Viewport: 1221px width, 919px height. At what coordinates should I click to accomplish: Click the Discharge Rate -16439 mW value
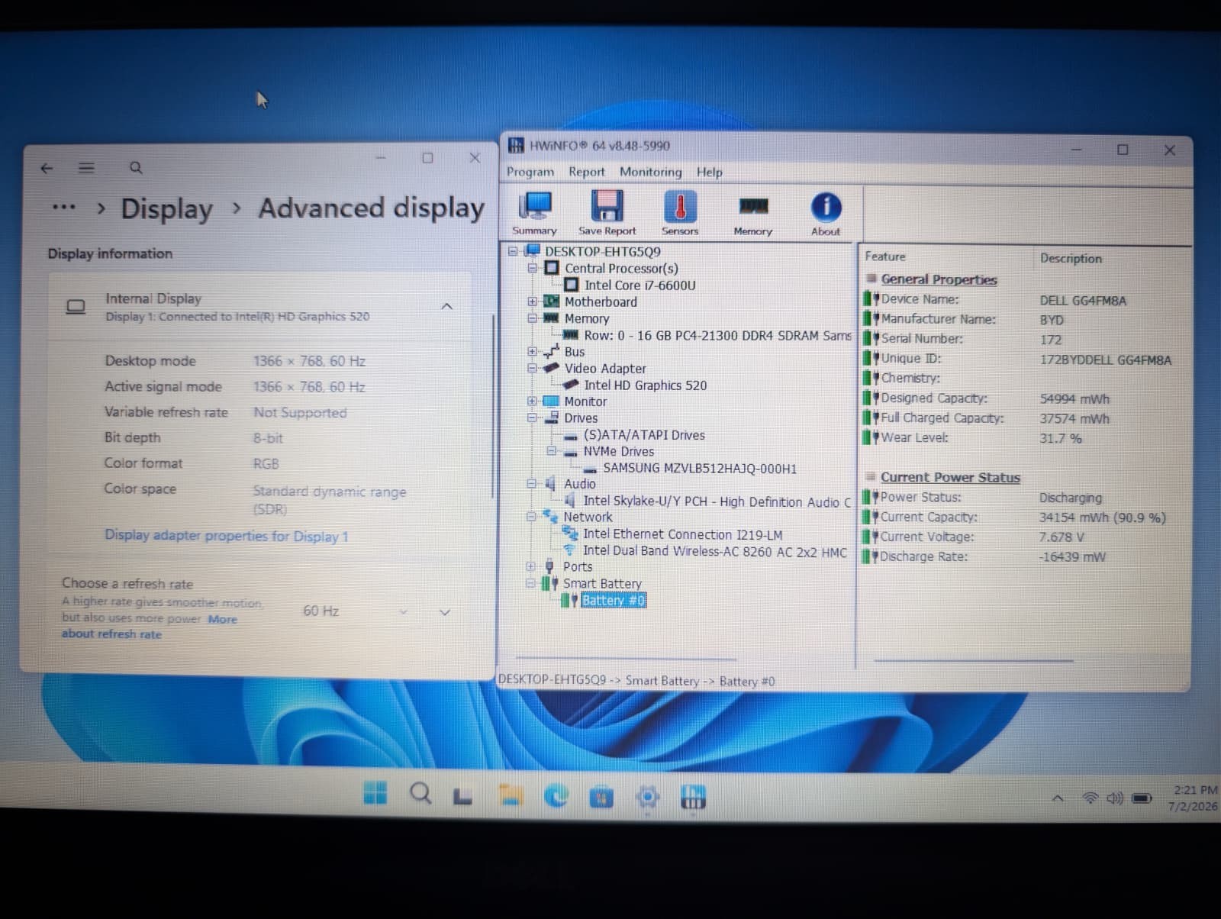tap(1072, 557)
